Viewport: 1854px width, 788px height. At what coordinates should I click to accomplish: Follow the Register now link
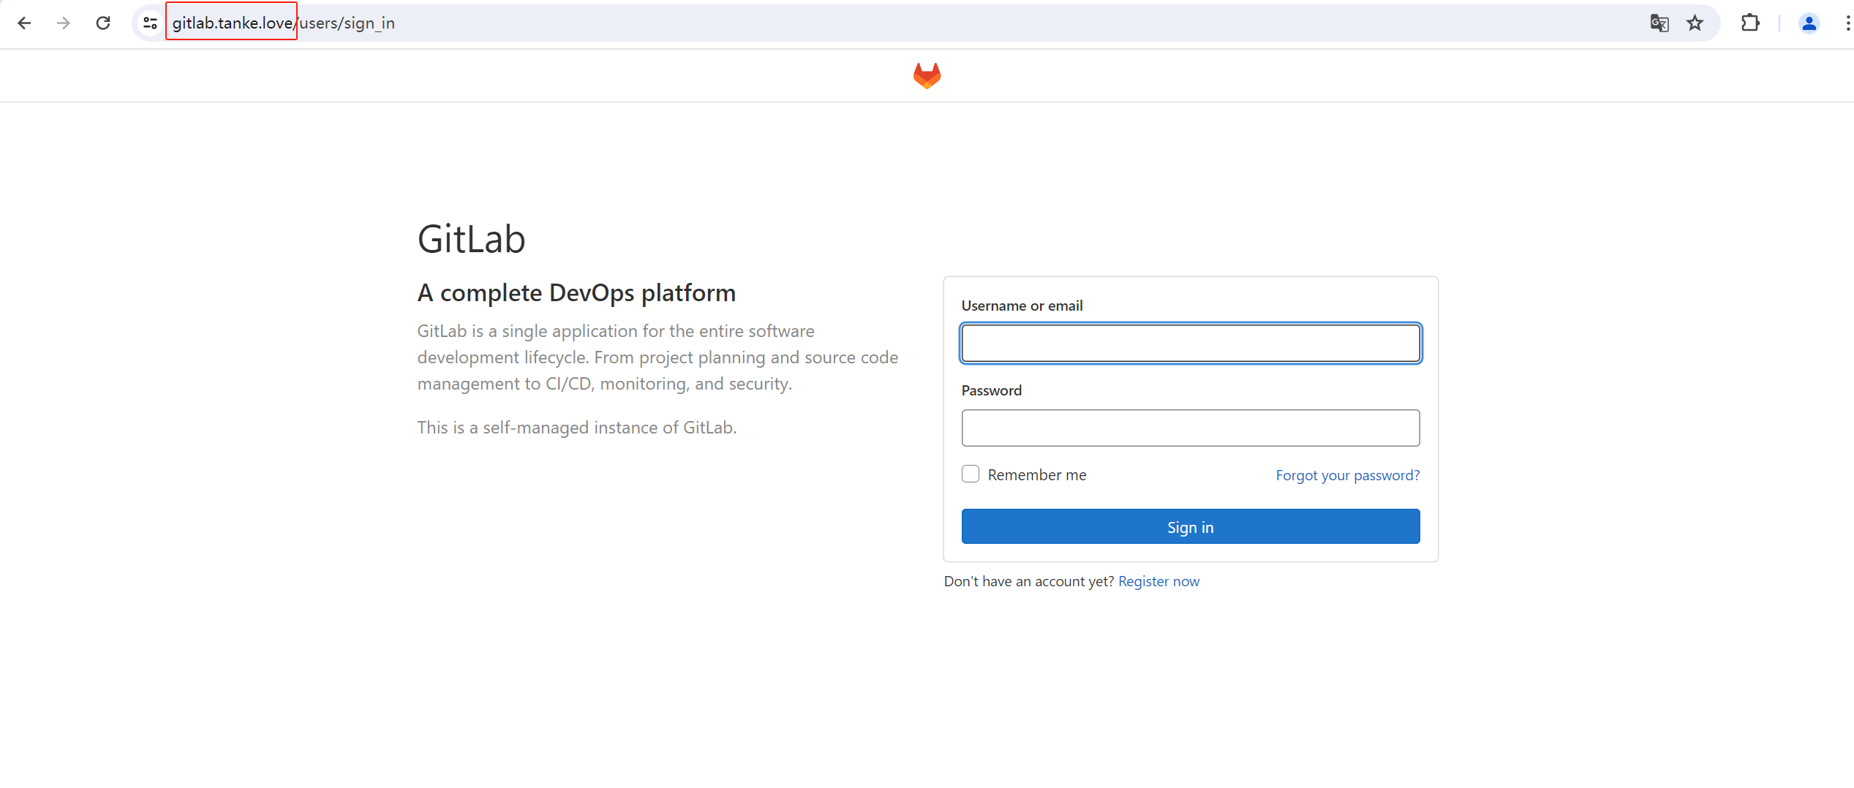[x=1158, y=582]
